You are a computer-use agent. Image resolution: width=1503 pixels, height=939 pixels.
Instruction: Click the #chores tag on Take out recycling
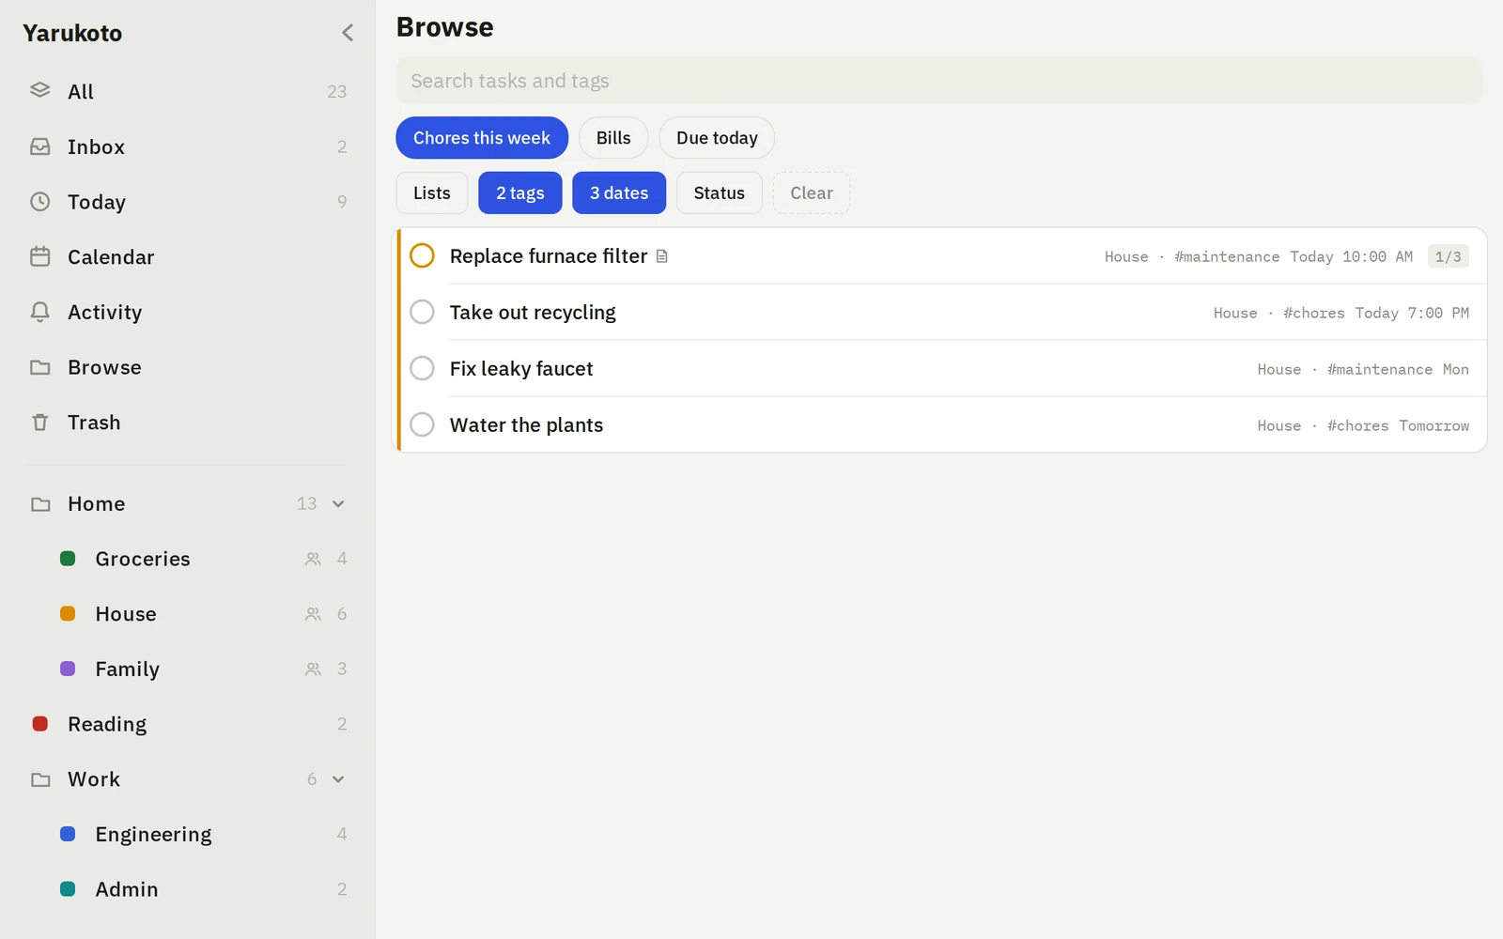[x=1314, y=313]
